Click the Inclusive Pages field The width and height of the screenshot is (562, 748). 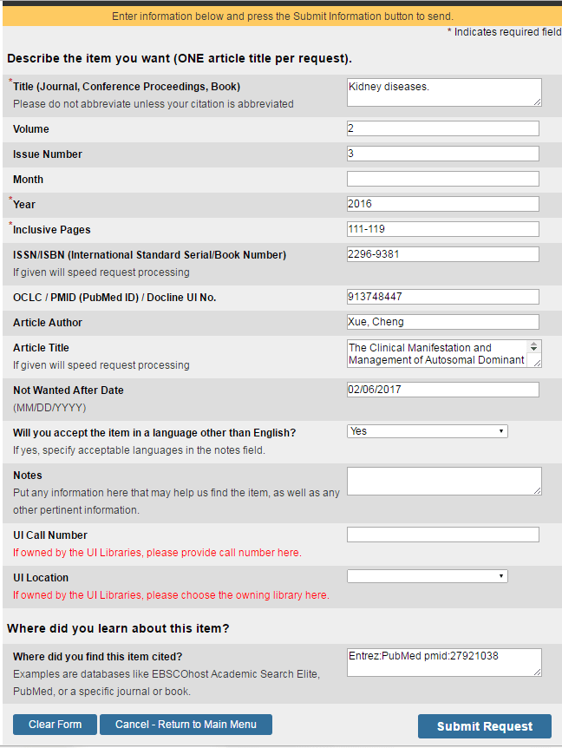point(442,229)
